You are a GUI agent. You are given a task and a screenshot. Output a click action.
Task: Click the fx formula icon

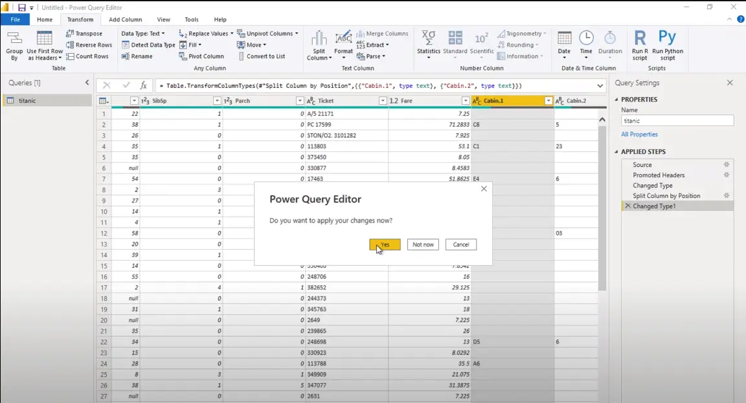(143, 85)
